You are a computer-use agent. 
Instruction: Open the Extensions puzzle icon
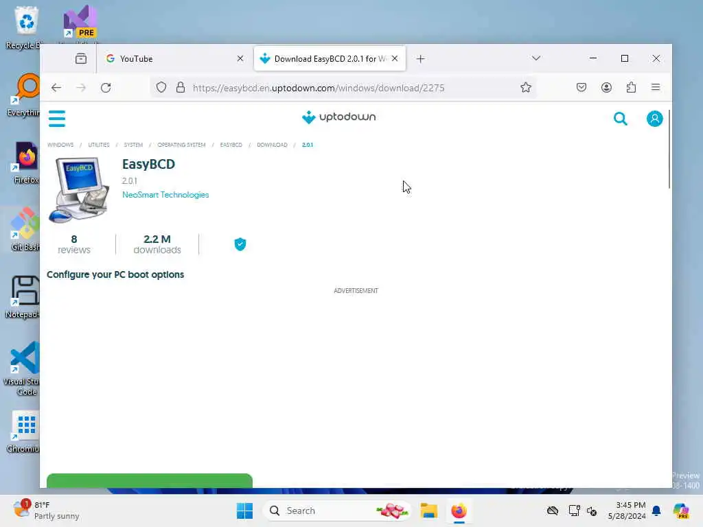pyautogui.click(x=632, y=87)
